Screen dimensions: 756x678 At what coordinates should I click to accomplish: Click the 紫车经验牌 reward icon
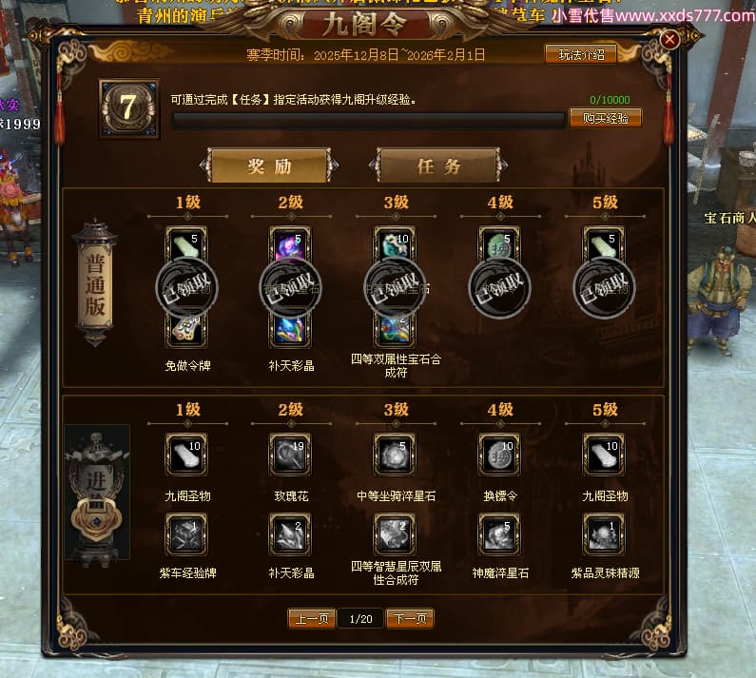click(x=186, y=534)
